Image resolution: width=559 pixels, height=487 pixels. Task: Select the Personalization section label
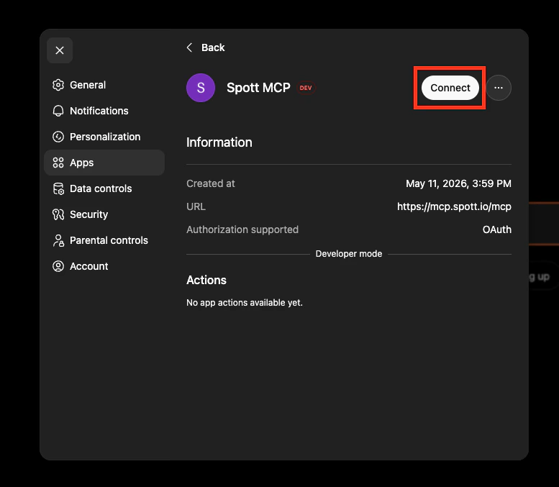coord(105,137)
